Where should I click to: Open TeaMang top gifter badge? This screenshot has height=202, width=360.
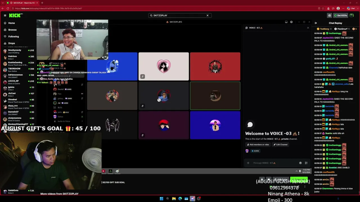[x=324, y=29]
